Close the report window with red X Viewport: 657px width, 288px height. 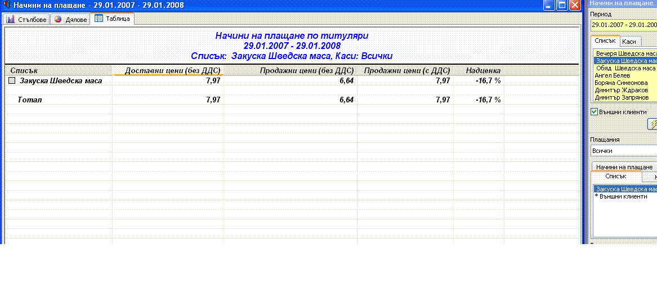coord(574,6)
